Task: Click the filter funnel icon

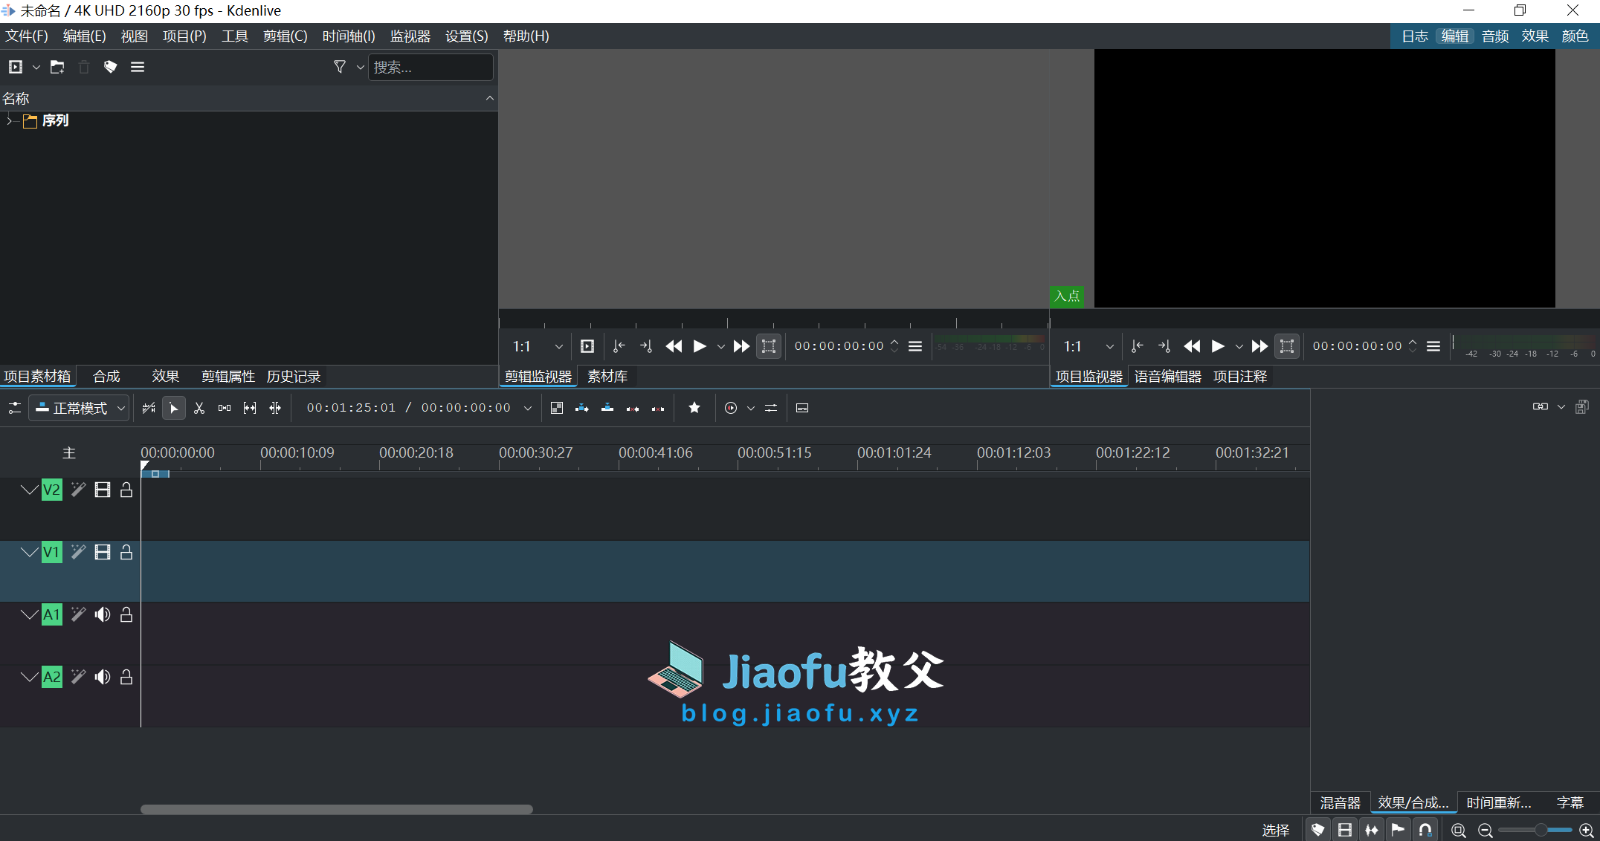Action: (340, 67)
